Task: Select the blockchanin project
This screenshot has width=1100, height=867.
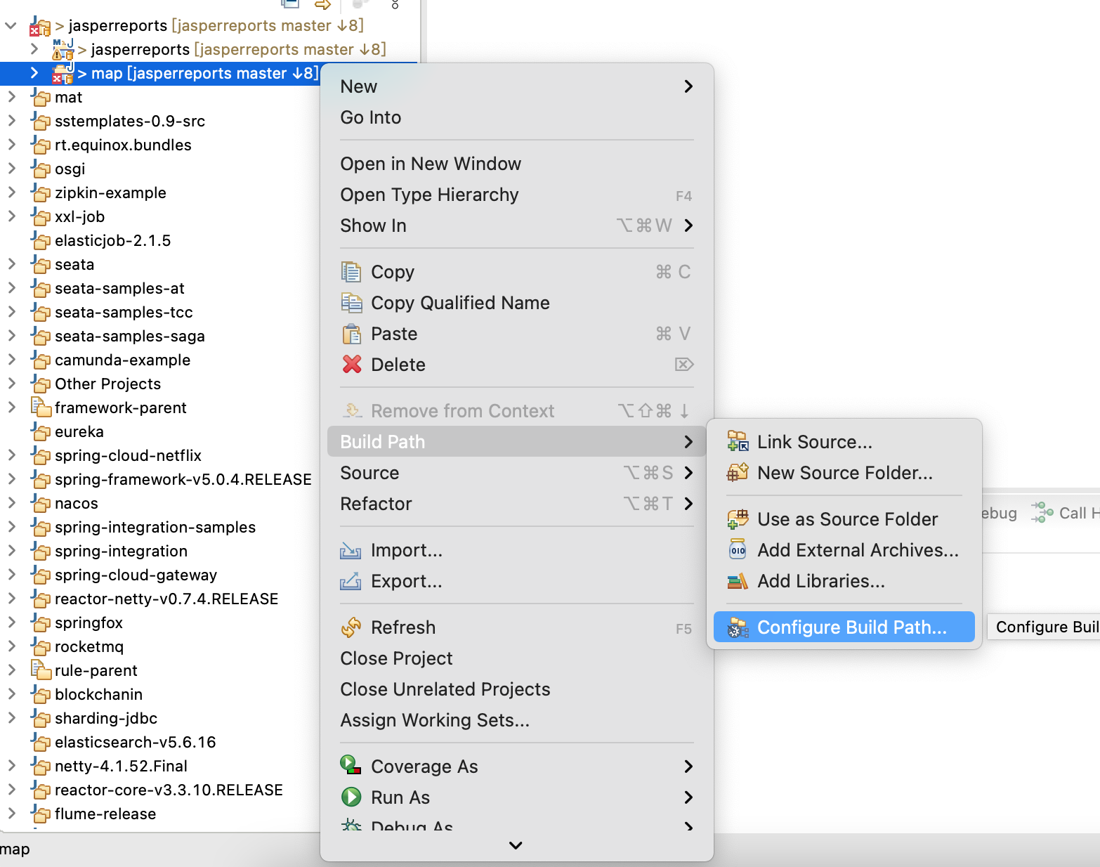Action: coord(98,694)
